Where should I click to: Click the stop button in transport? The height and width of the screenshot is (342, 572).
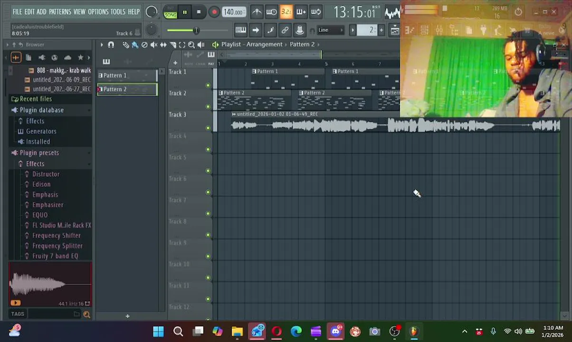coord(199,12)
